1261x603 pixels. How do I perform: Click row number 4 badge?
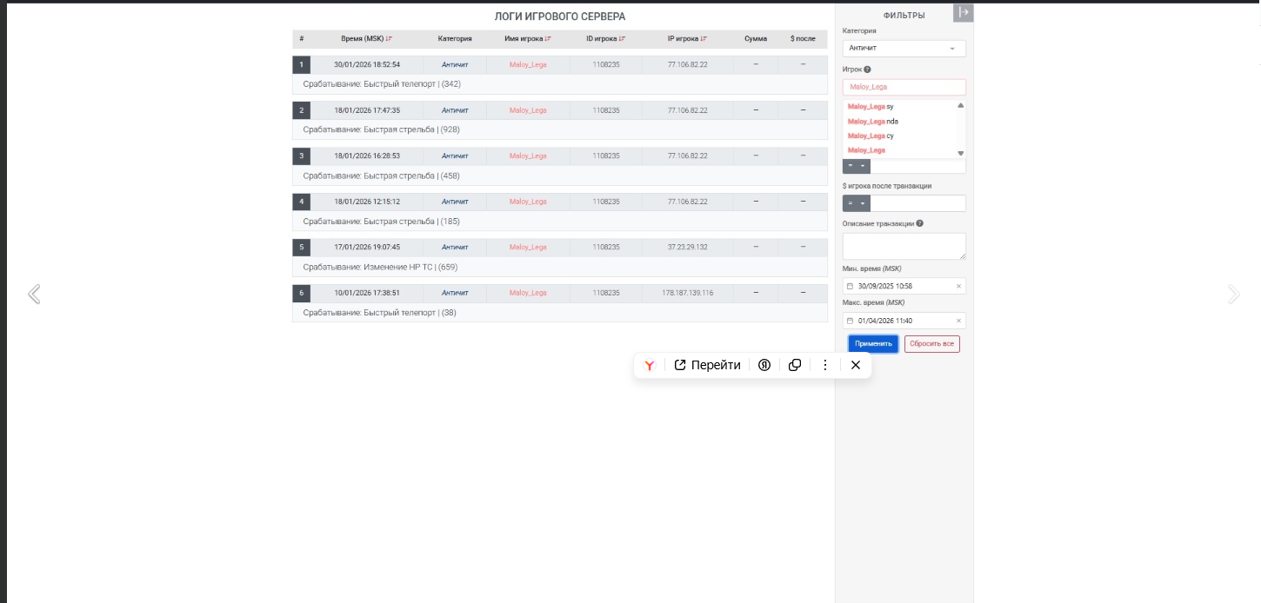click(x=301, y=202)
